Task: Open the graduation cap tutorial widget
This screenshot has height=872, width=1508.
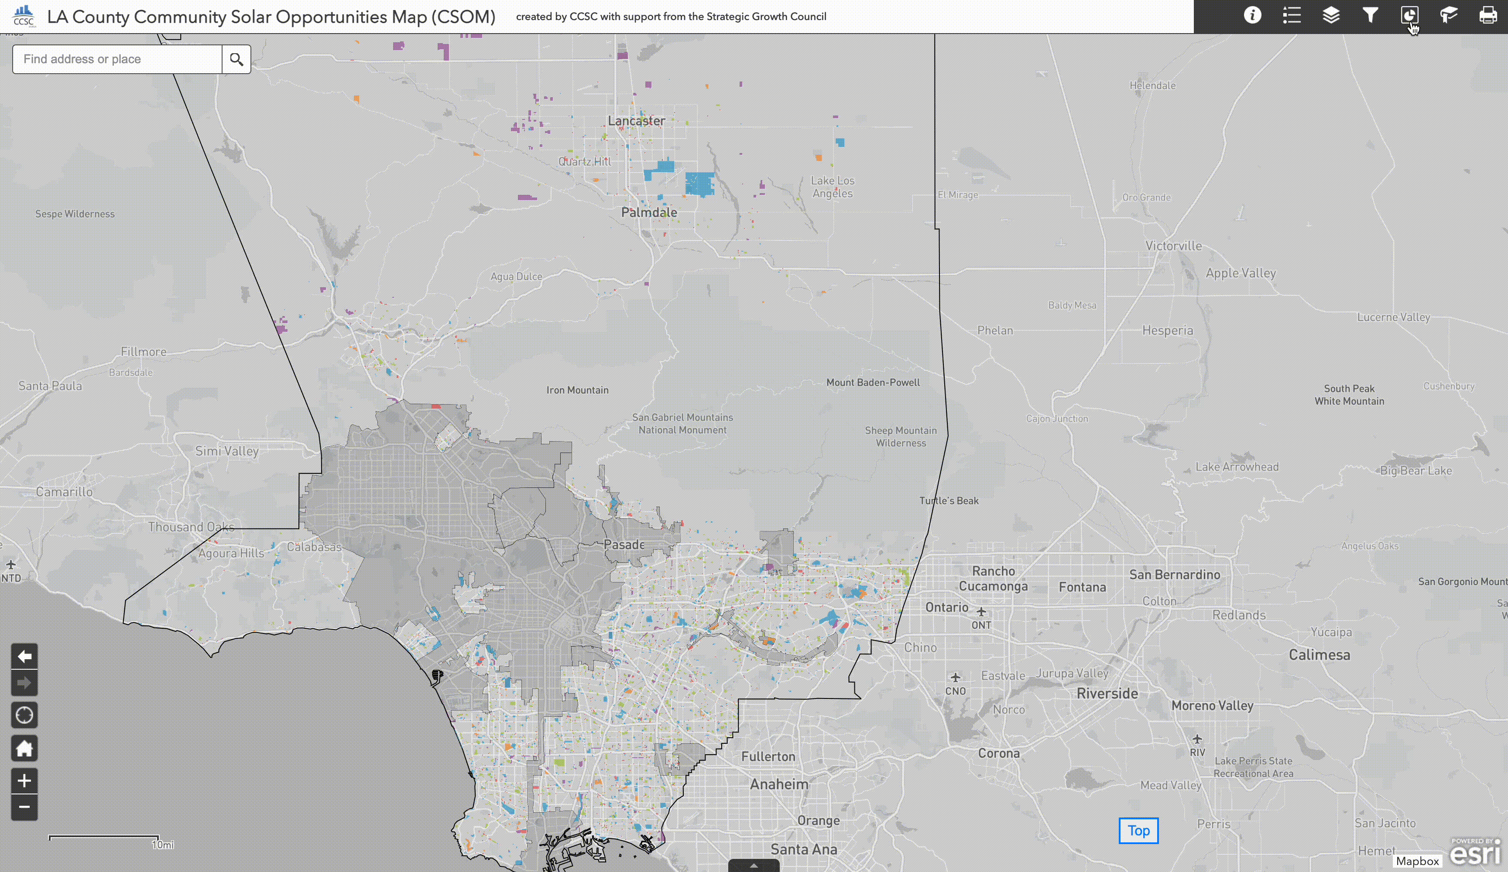Action: pos(1449,16)
